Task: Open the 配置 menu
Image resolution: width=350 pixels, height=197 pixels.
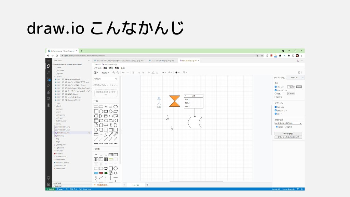Action: (117, 68)
